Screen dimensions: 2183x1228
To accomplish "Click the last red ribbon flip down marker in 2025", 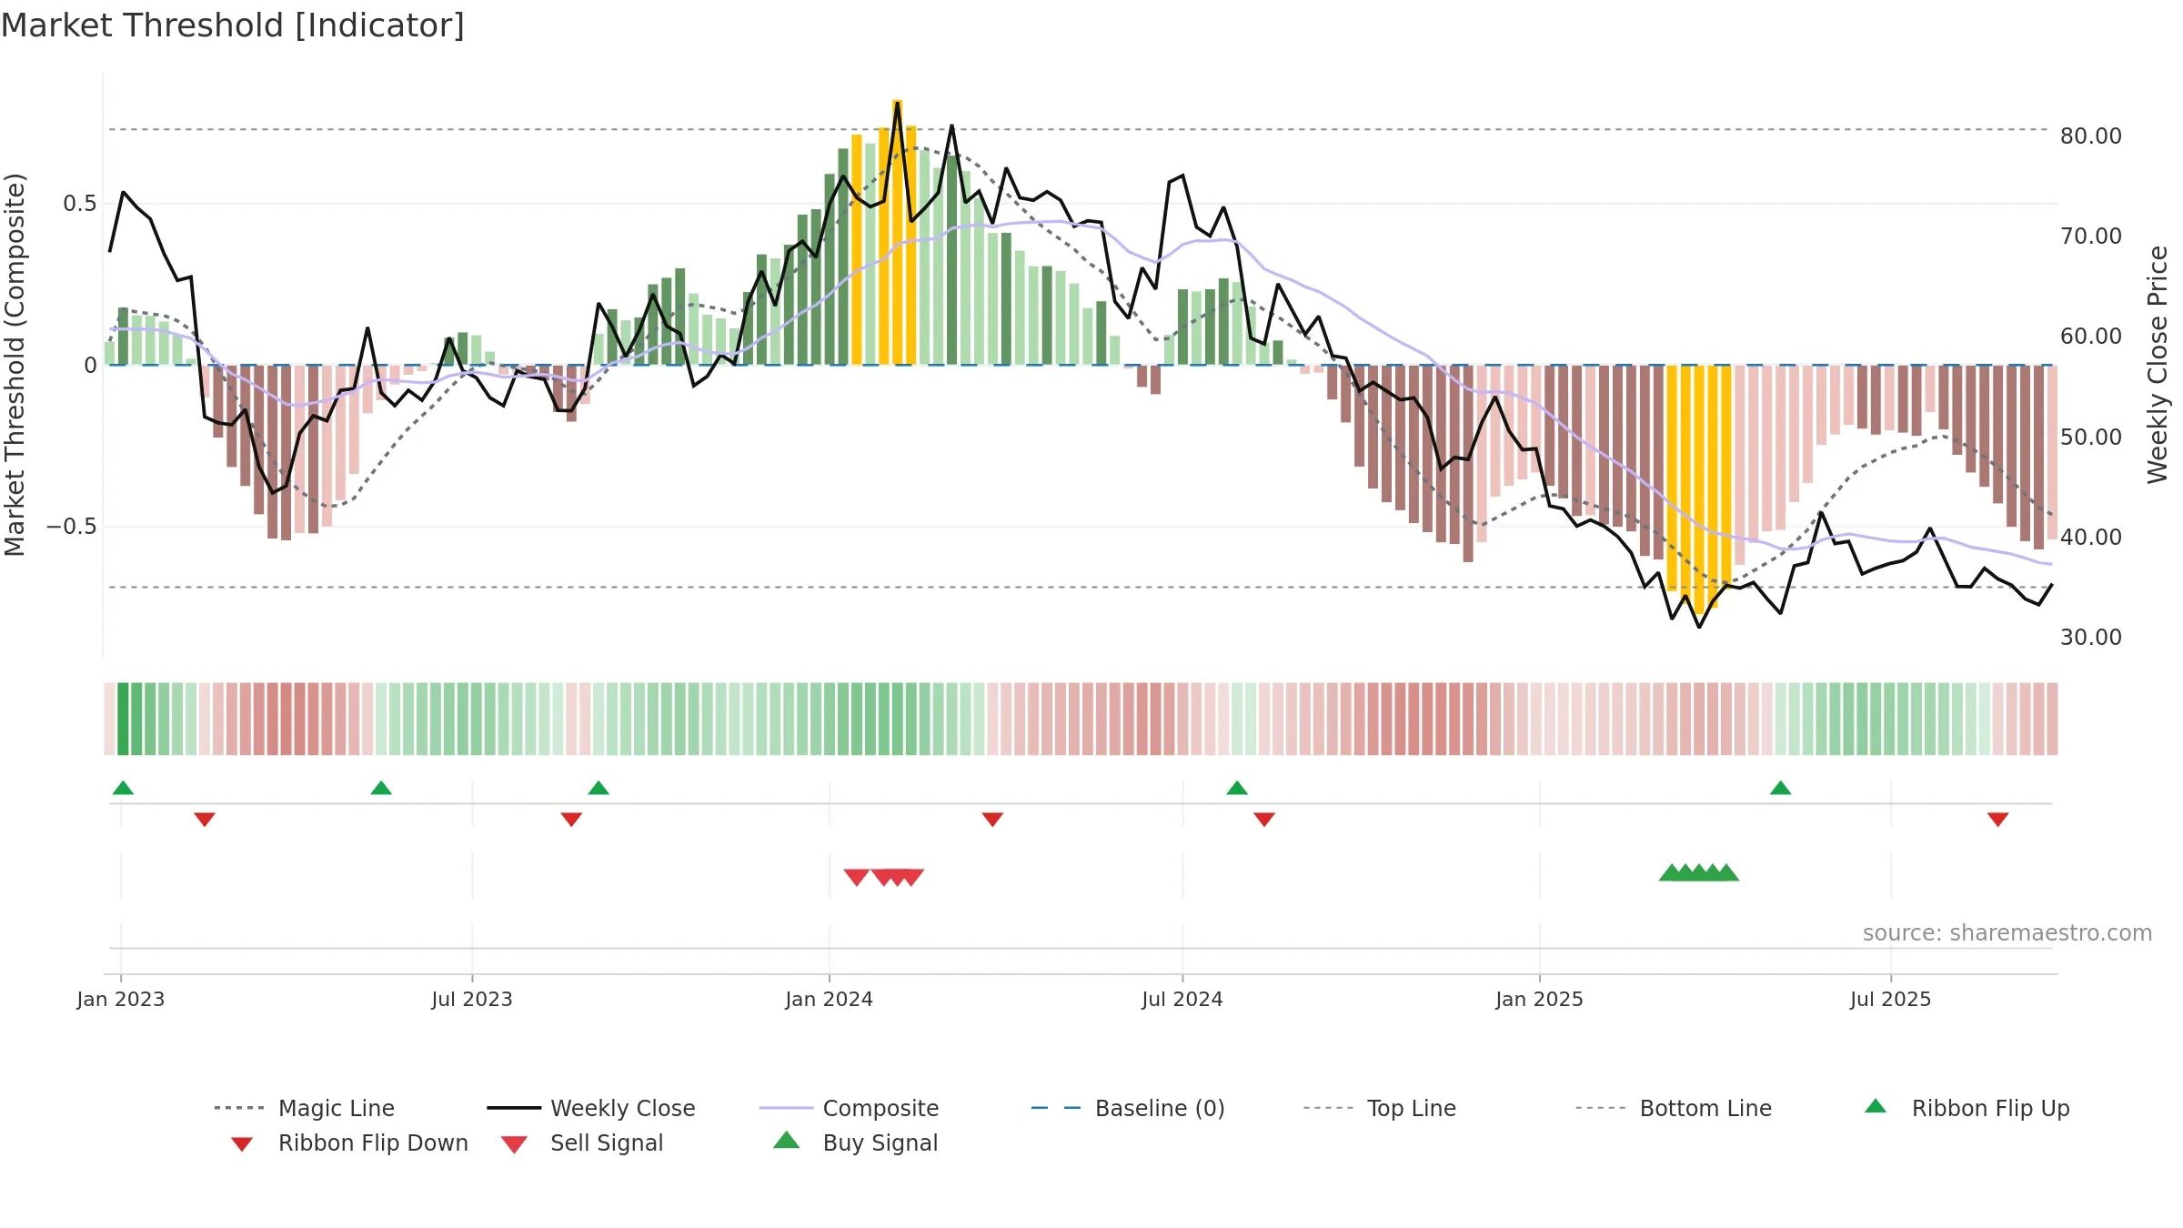I will [1997, 820].
